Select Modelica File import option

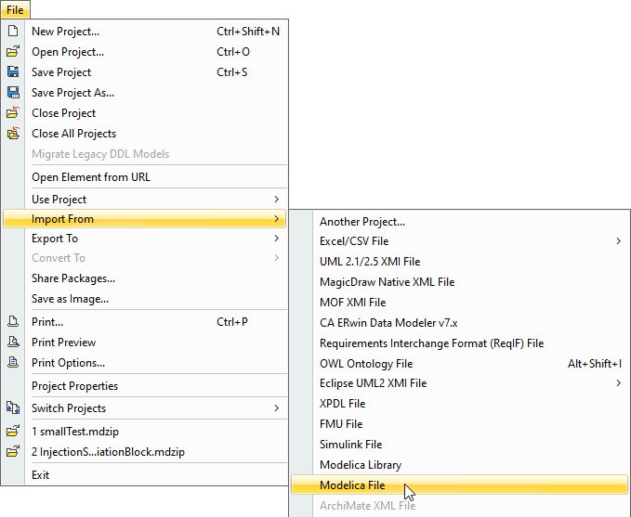pos(352,485)
